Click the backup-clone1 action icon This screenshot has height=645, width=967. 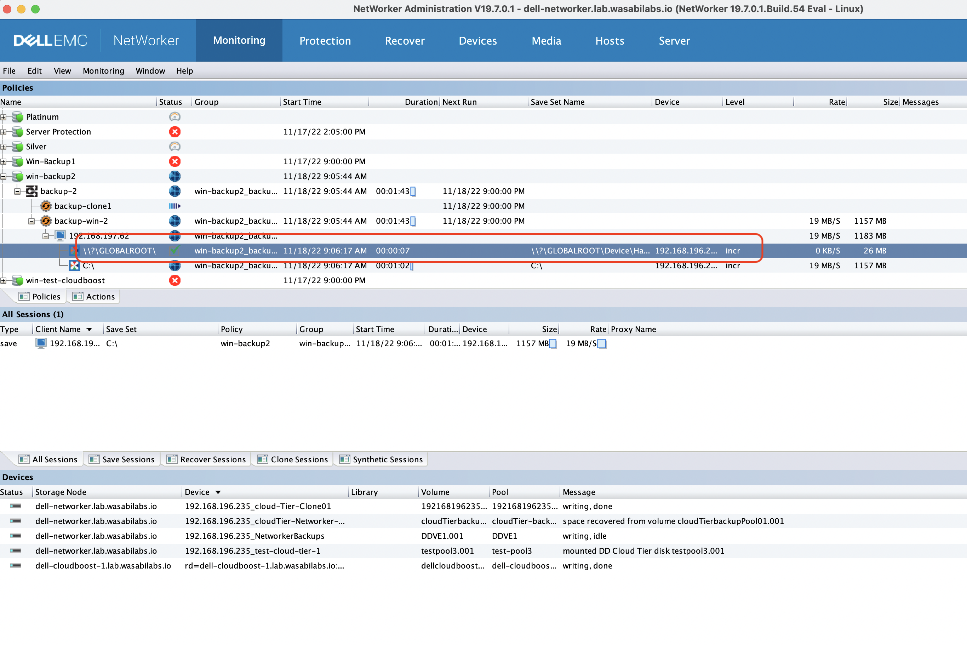click(x=46, y=206)
